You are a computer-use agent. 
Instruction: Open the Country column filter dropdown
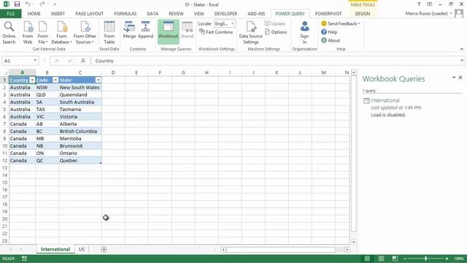[x=32, y=80]
